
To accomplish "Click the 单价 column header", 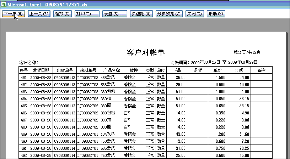I will pyautogui.click(x=218, y=70).
